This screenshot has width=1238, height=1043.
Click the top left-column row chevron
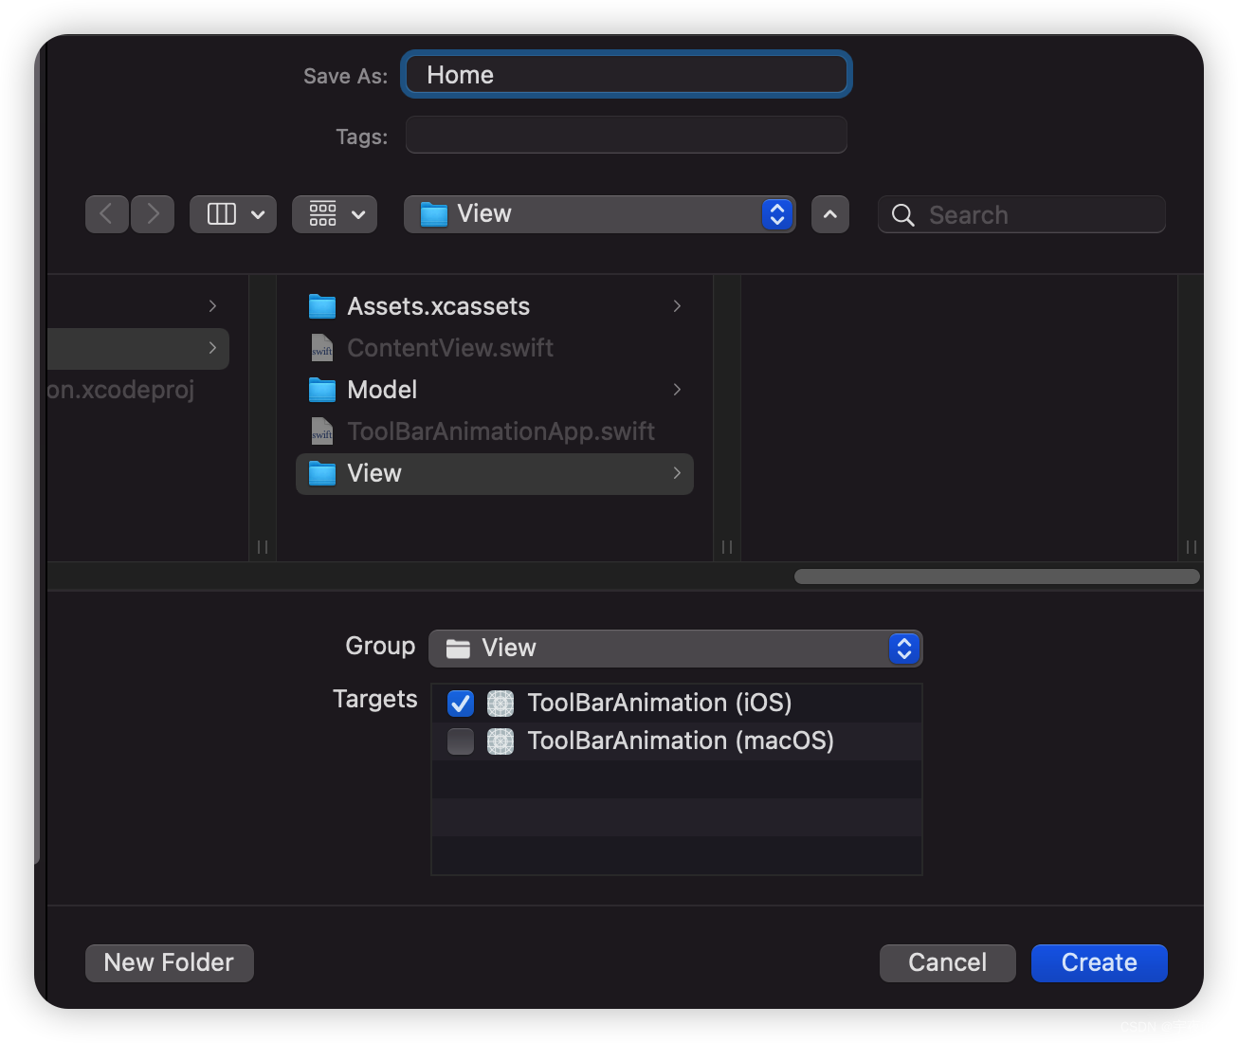coord(212,305)
